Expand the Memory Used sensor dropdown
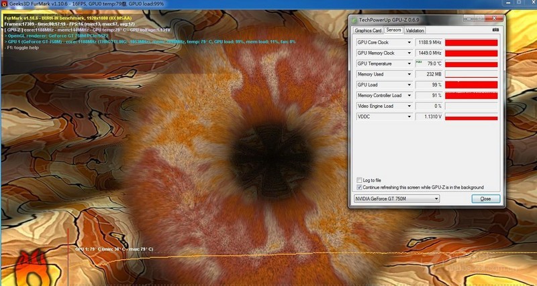Viewport: 537px width, 286px height. [x=409, y=74]
